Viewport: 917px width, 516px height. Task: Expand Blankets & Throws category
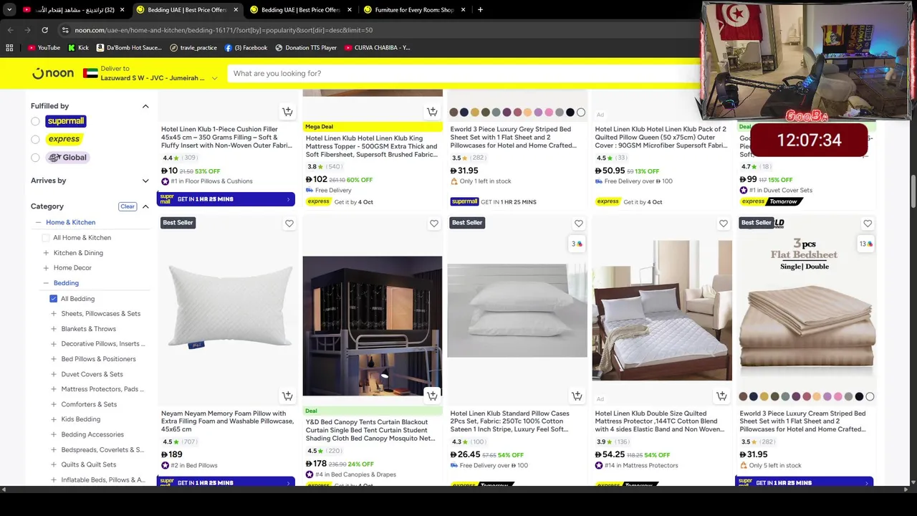53,329
